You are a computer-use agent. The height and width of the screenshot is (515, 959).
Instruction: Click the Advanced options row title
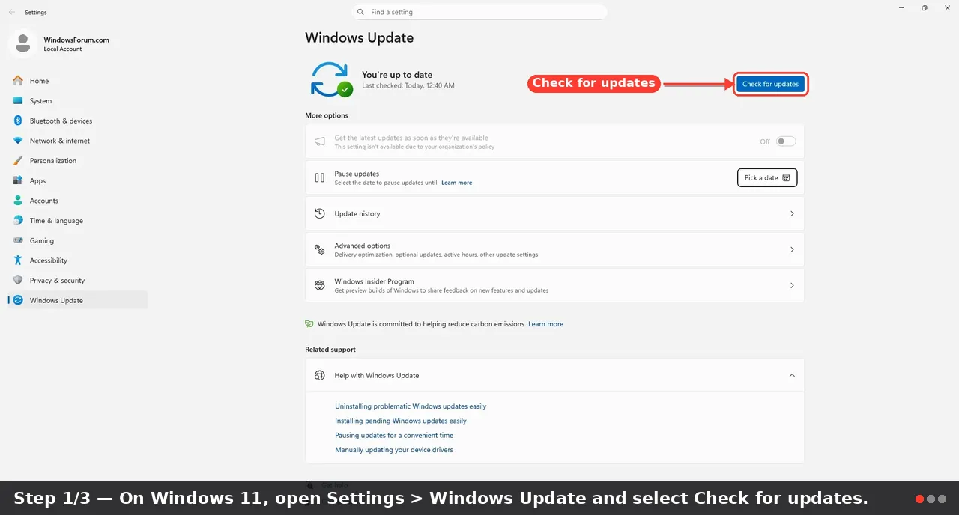point(363,246)
